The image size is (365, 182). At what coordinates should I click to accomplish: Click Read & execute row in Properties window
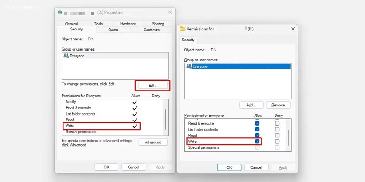tap(113, 108)
